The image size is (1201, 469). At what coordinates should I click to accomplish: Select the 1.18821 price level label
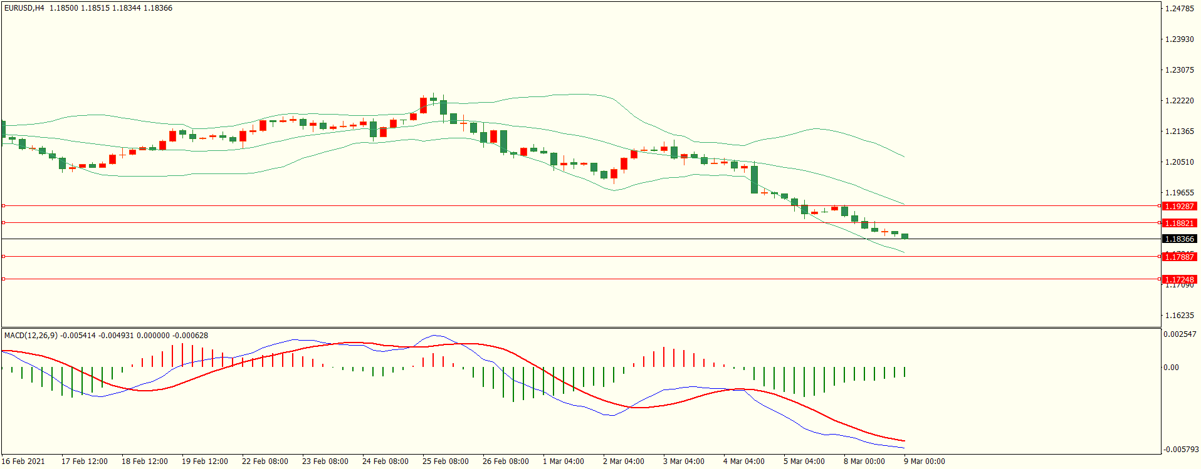click(x=1179, y=223)
